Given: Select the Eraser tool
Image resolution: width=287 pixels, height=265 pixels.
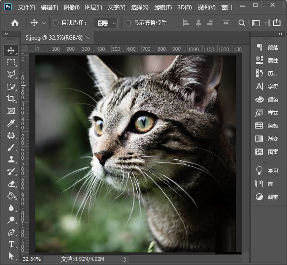Looking at the screenshot, I should [11, 183].
